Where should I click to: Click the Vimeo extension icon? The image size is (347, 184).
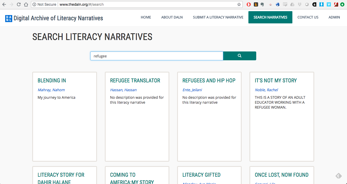pos(329,4)
